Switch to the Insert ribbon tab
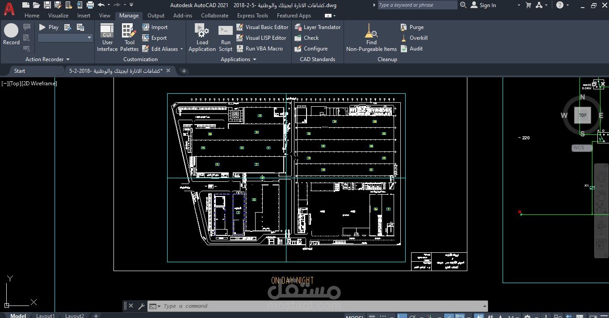Viewport: 609px width, 318px height. (84, 16)
